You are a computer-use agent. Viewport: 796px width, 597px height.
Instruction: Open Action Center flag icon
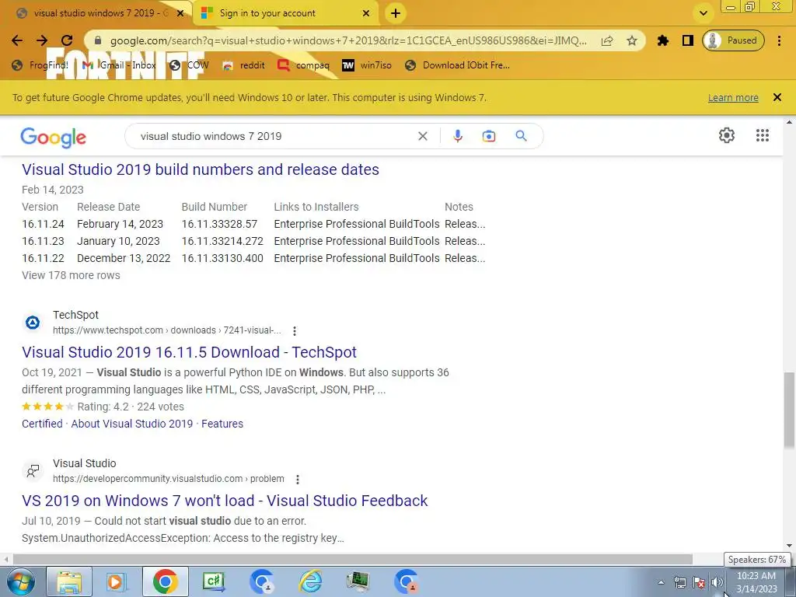tap(699, 583)
